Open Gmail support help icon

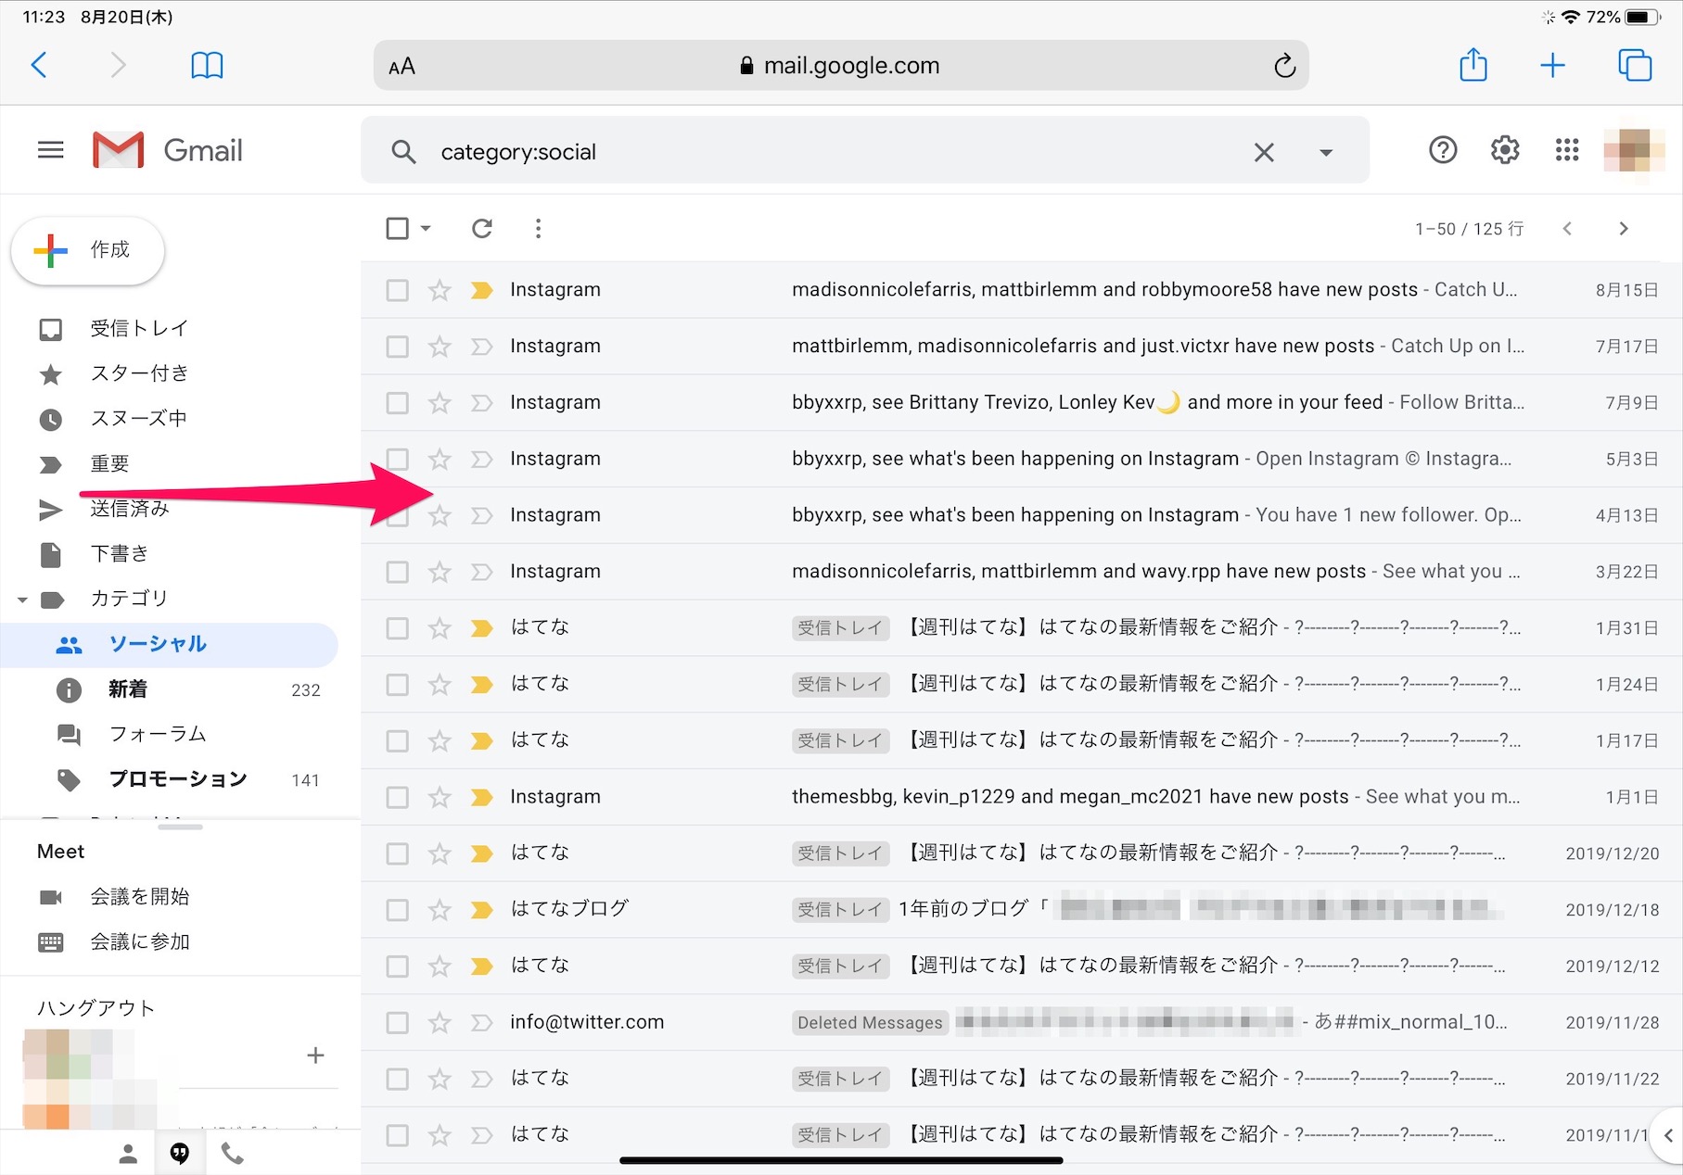click(x=1443, y=150)
